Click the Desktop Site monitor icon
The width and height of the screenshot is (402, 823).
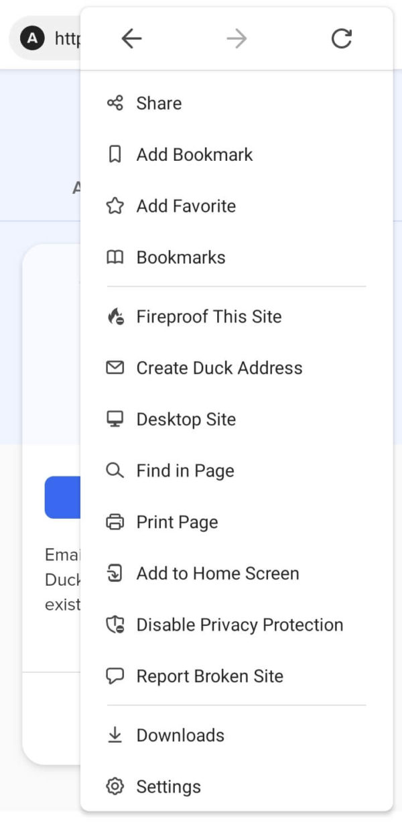[x=115, y=419]
